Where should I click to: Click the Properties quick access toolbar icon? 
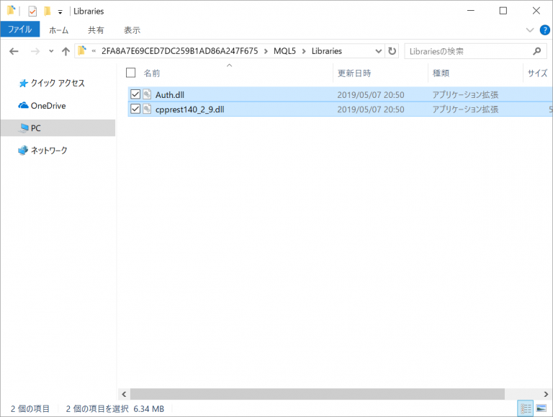[x=32, y=11]
